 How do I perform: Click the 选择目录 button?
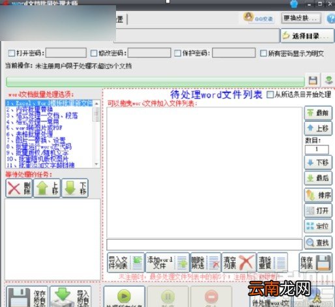(x=307, y=36)
